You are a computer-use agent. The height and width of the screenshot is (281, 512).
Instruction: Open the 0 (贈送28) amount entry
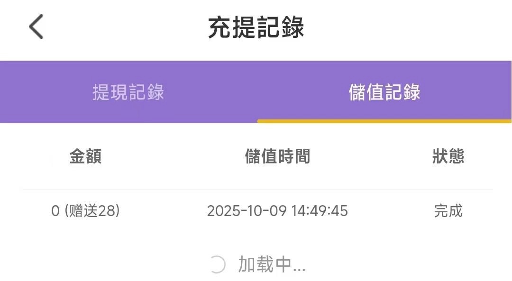85,210
